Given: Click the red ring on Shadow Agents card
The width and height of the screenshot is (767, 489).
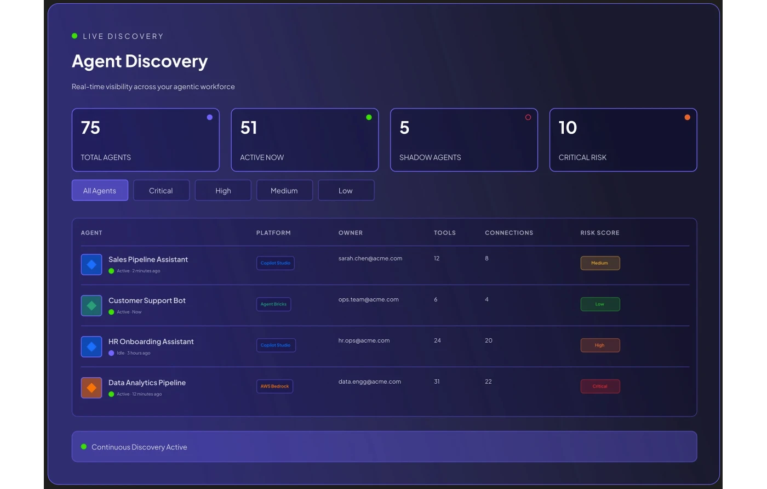Looking at the screenshot, I should point(528,117).
